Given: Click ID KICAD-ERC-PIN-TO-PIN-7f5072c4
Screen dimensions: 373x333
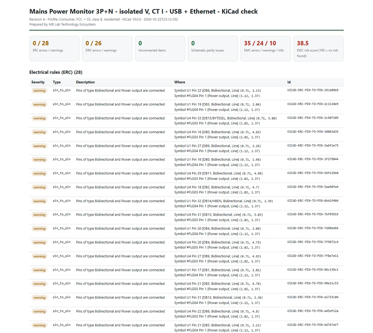Looking at the screenshot, I should [313, 242].
